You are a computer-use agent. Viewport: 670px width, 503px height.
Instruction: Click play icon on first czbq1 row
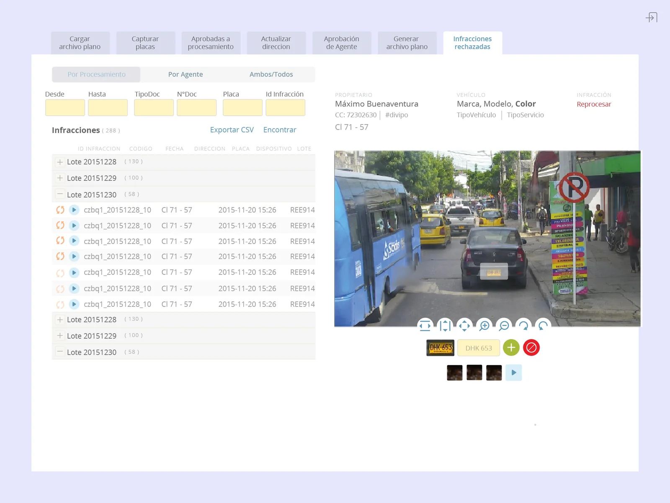74,210
